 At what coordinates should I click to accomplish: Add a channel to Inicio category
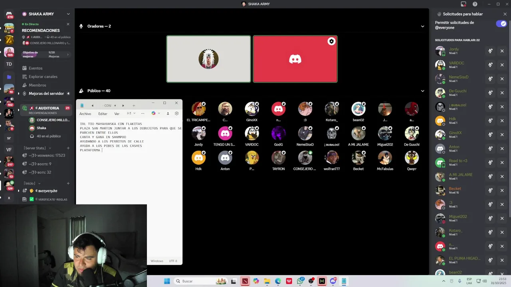[x=68, y=183]
